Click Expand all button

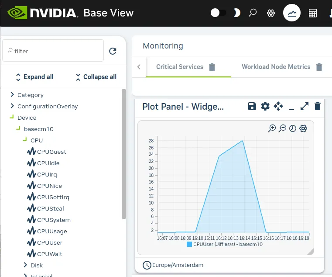point(35,77)
